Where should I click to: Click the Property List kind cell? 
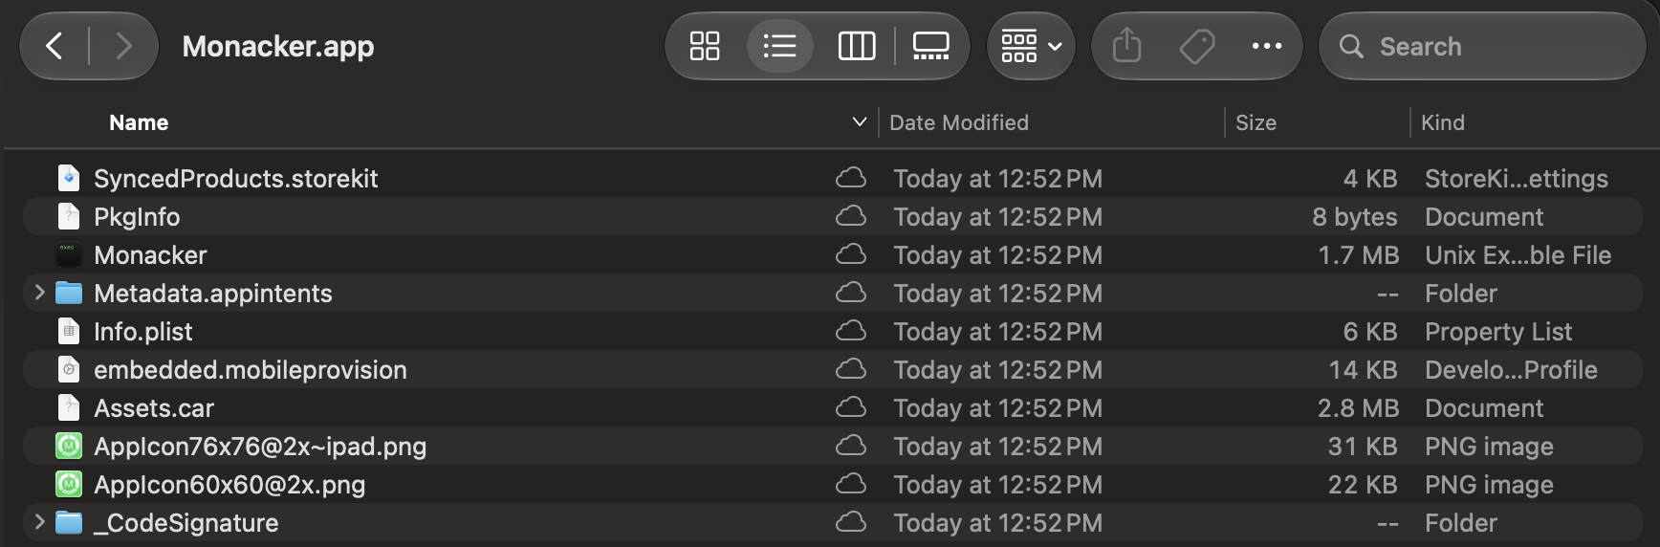click(x=1498, y=332)
